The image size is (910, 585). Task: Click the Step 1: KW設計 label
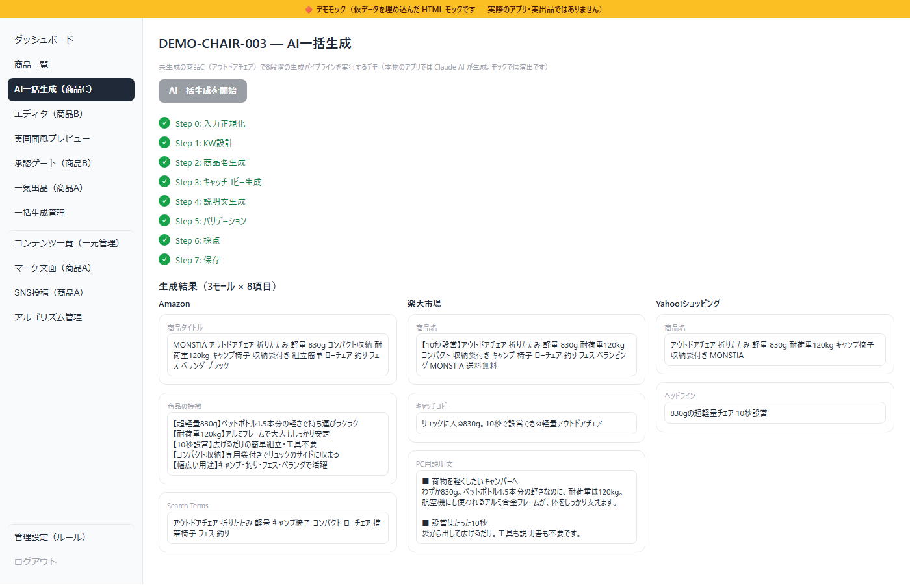(x=204, y=143)
